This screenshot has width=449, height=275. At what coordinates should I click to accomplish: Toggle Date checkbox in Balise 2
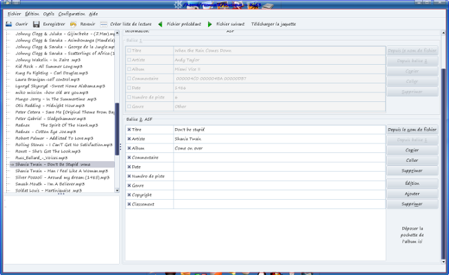tap(129, 167)
